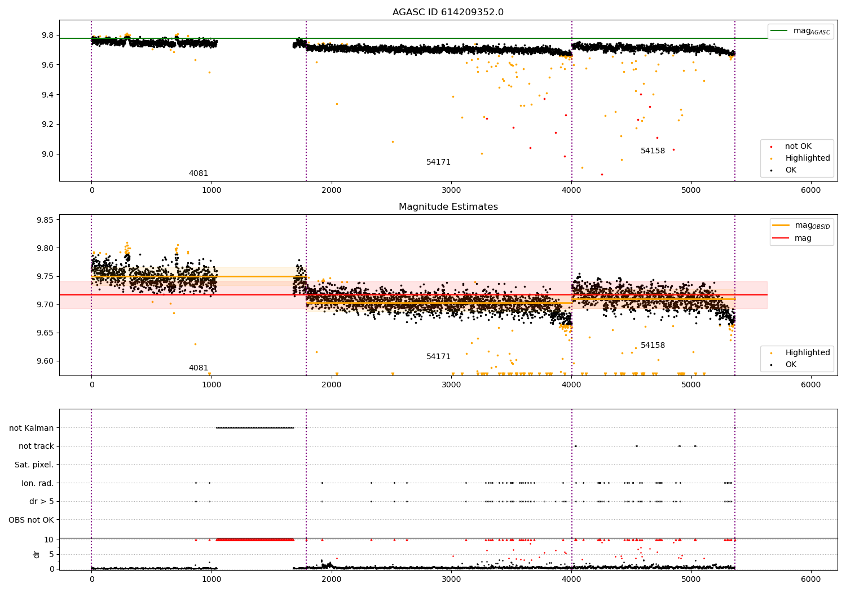This screenshot has height=592, width=846.
Task: Click y-tick '9.75' on the middle plot
Action: pyautogui.click(x=45, y=277)
